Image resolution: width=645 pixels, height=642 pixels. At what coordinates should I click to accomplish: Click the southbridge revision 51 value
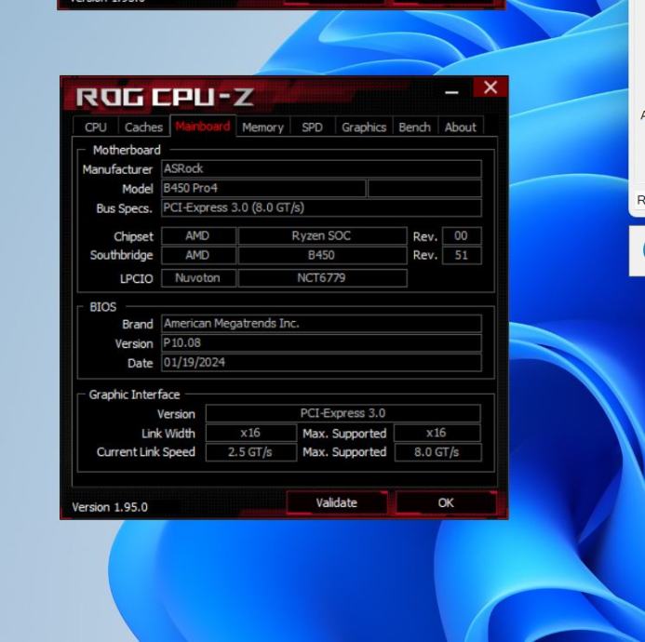point(462,255)
